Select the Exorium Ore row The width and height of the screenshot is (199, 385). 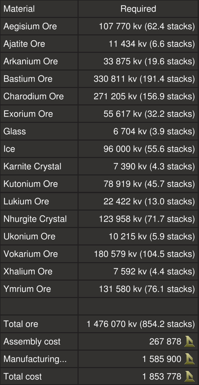coord(28,114)
